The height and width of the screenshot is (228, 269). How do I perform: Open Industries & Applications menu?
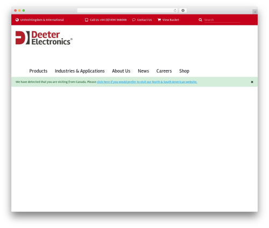(x=80, y=71)
